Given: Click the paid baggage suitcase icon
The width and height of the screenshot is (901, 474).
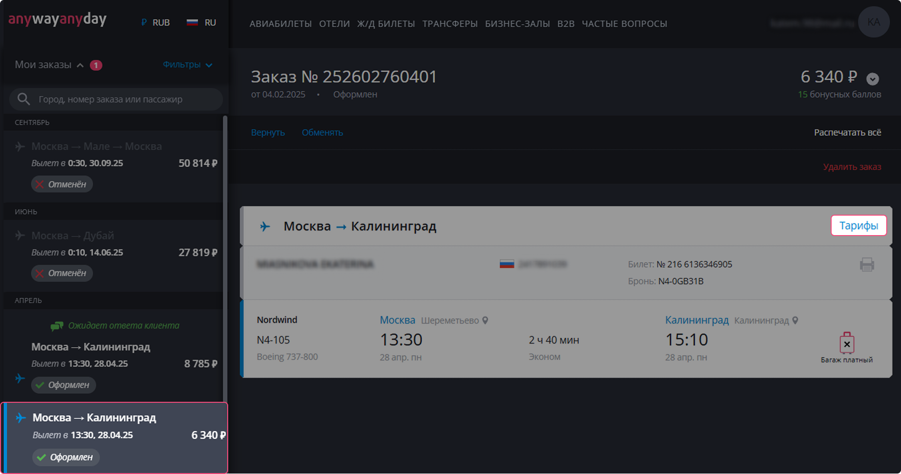Looking at the screenshot, I should [846, 343].
